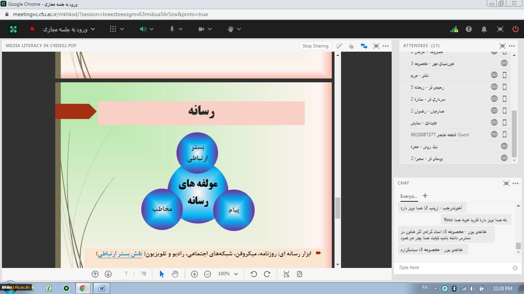Go to next PDF page
The image size is (524, 294).
108,274
